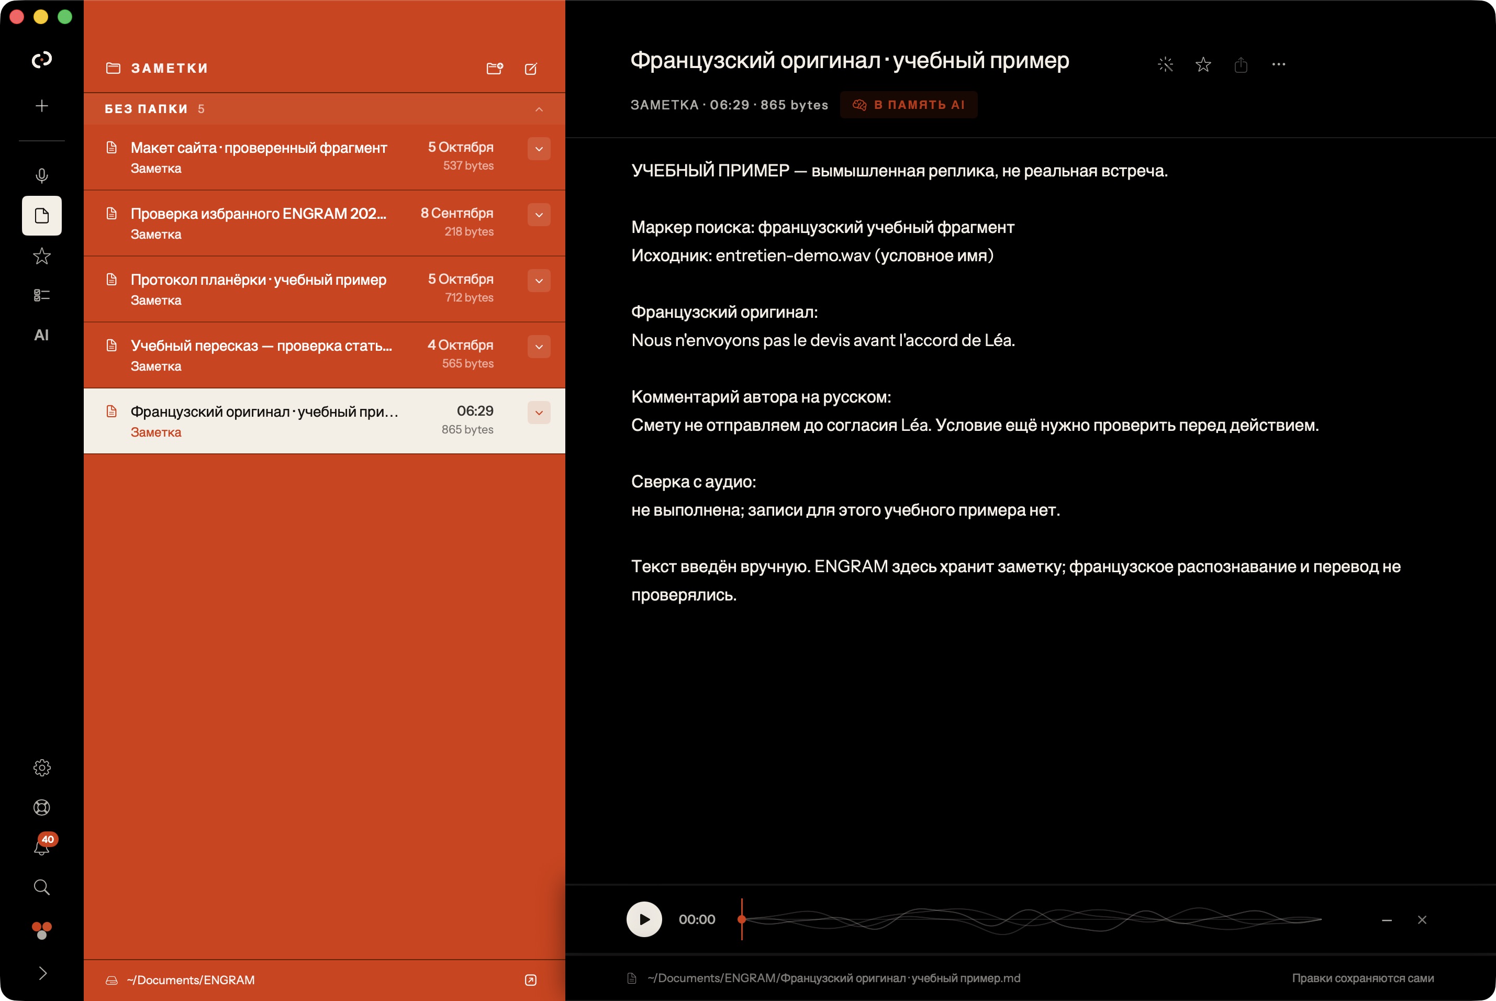This screenshot has width=1496, height=1001.
Task: Share the note via share icon
Action: 1241,64
